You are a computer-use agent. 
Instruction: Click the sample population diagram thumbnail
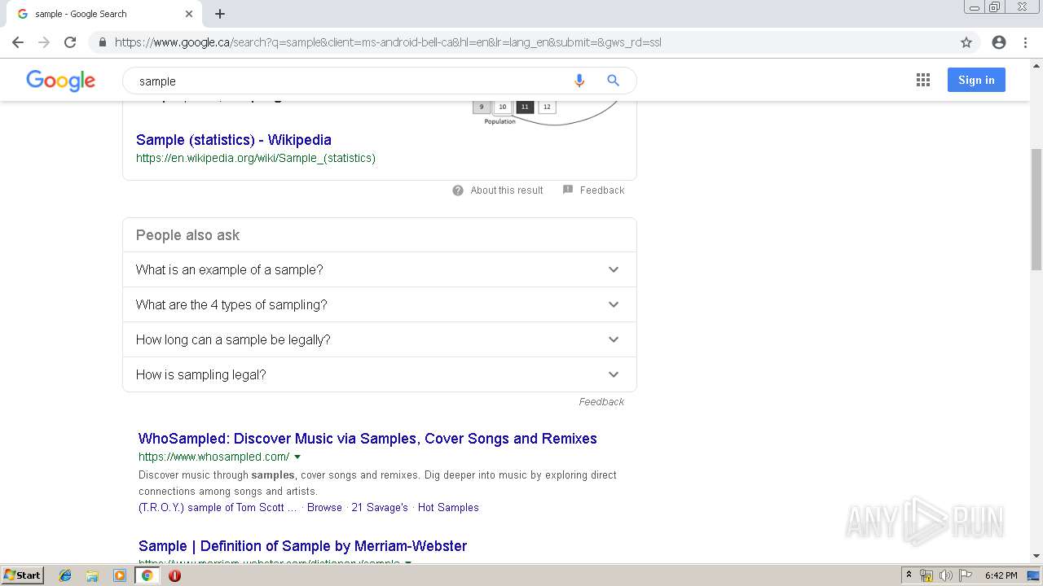[544, 112]
